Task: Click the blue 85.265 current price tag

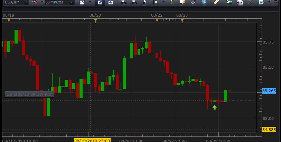Action: pos(269,91)
